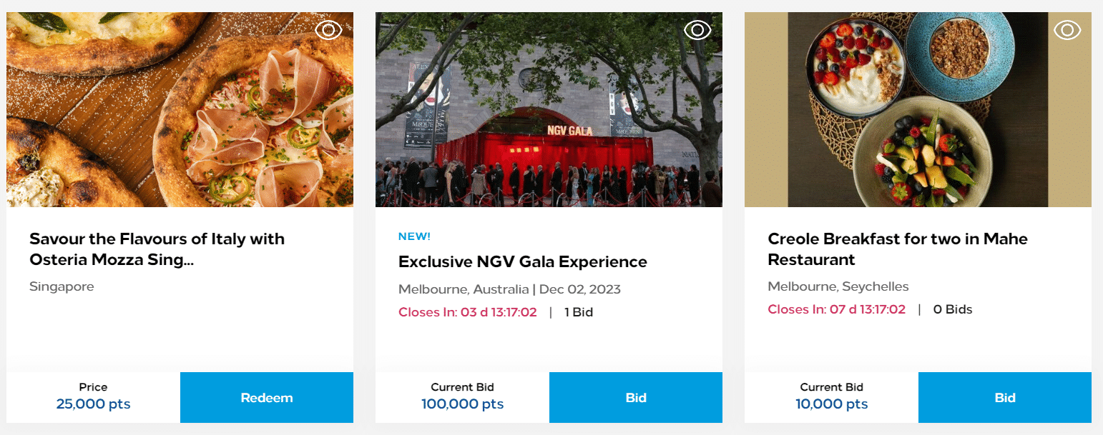Image resolution: width=1103 pixels, height=435 pixels.
Task: Redeem the Osteria Mozza offer
Action: tap(267, 398)
